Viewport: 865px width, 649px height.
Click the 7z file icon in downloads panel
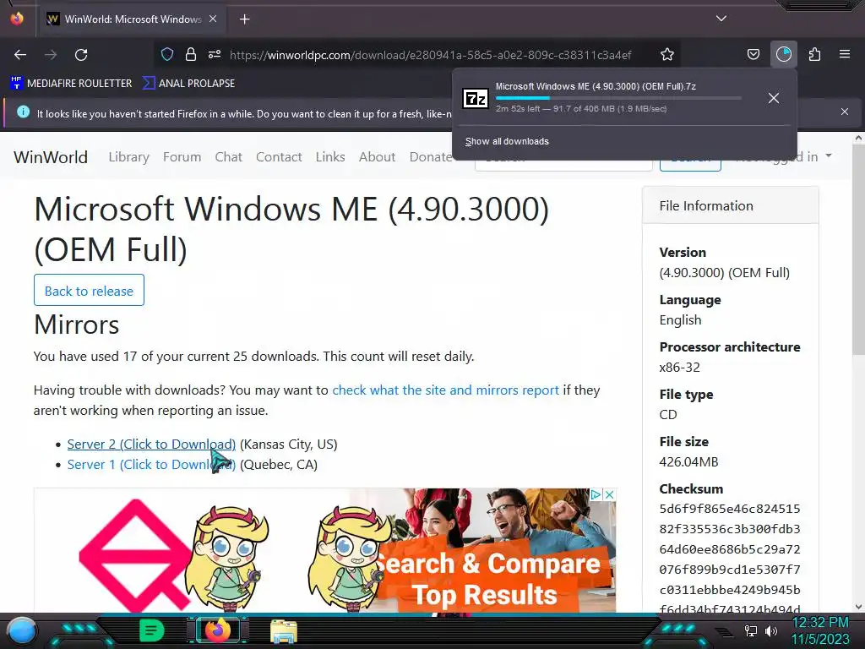[475, 98]
